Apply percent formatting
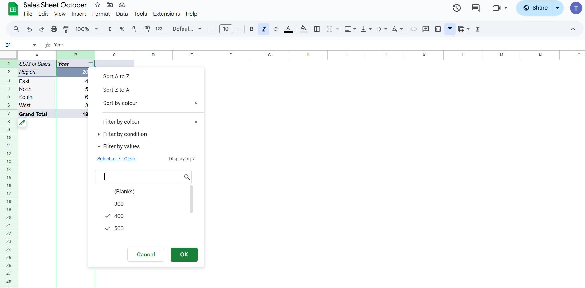This screenshot has height=288, width=585. click(x=122, y=29)
